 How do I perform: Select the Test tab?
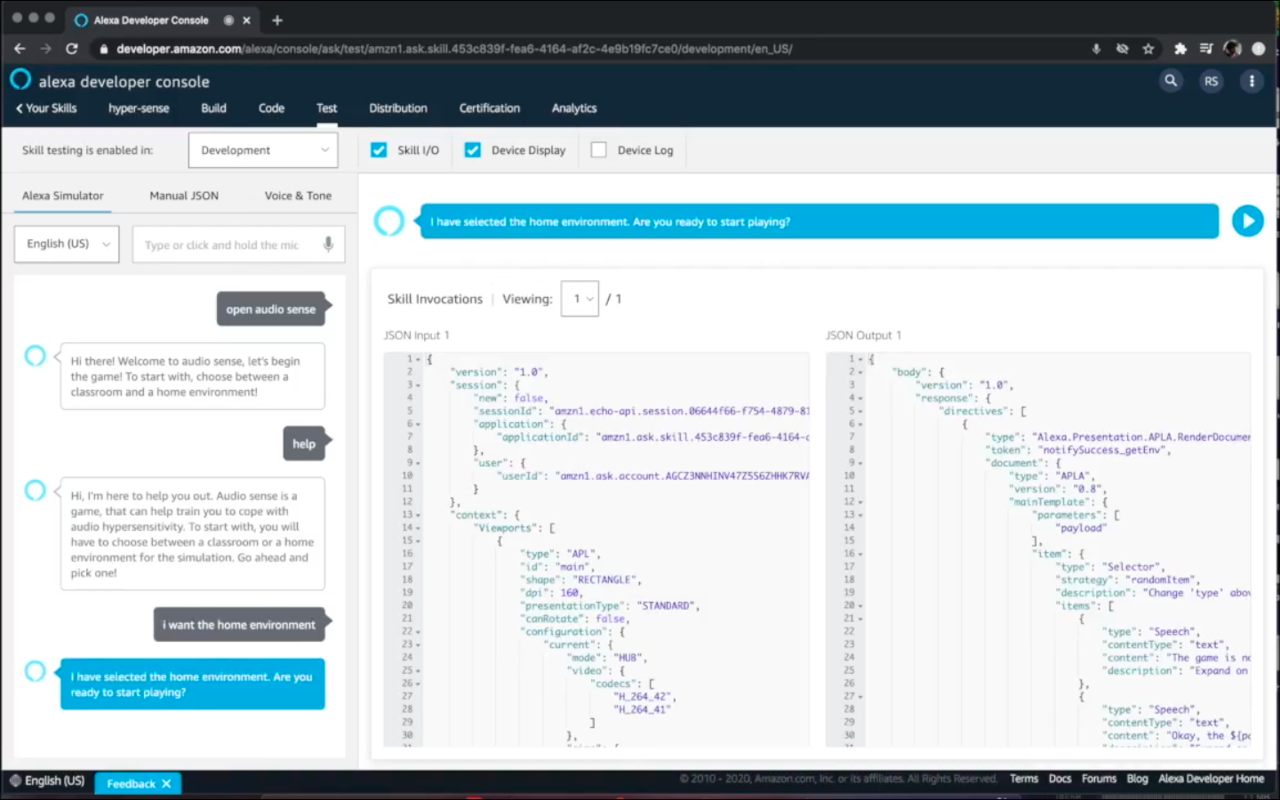pyautogui.click(x=327, y=108)
